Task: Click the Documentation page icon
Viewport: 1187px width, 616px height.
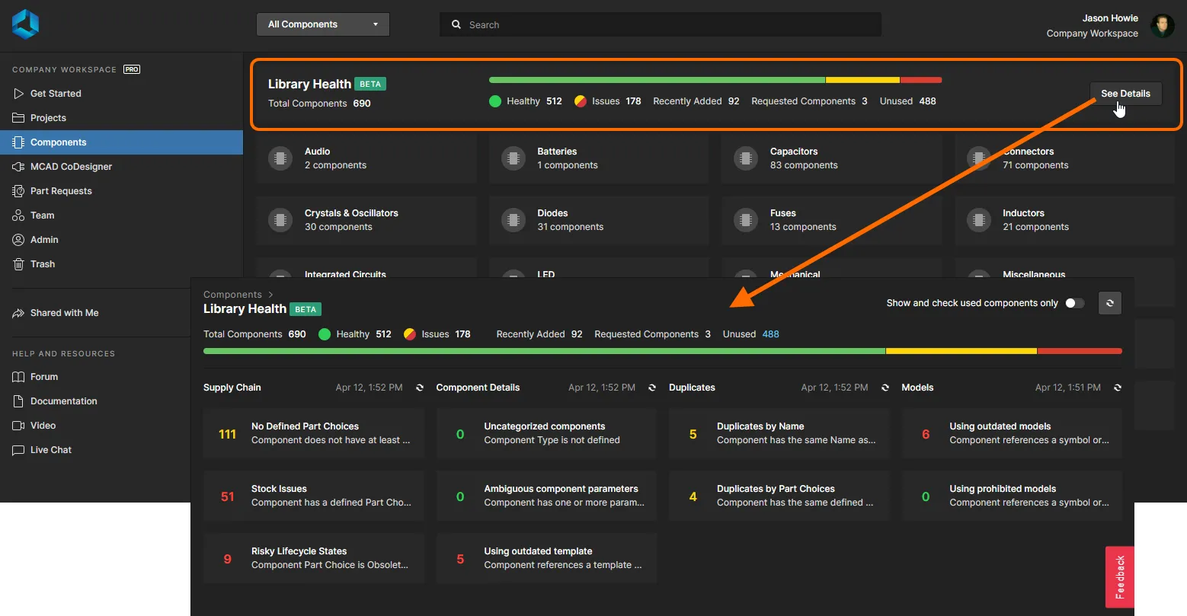Action: pyautogui.click(x=18, y=401)
